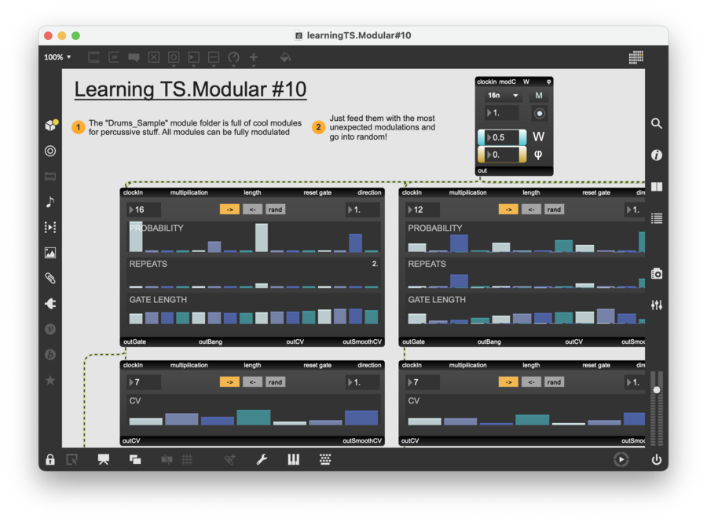The height and width of the screenshot is (522, 707).
Task: Click the 0. phase number box
Action: [502, 155]
